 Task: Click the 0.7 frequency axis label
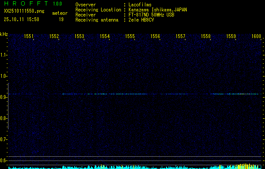pos(4,139)
